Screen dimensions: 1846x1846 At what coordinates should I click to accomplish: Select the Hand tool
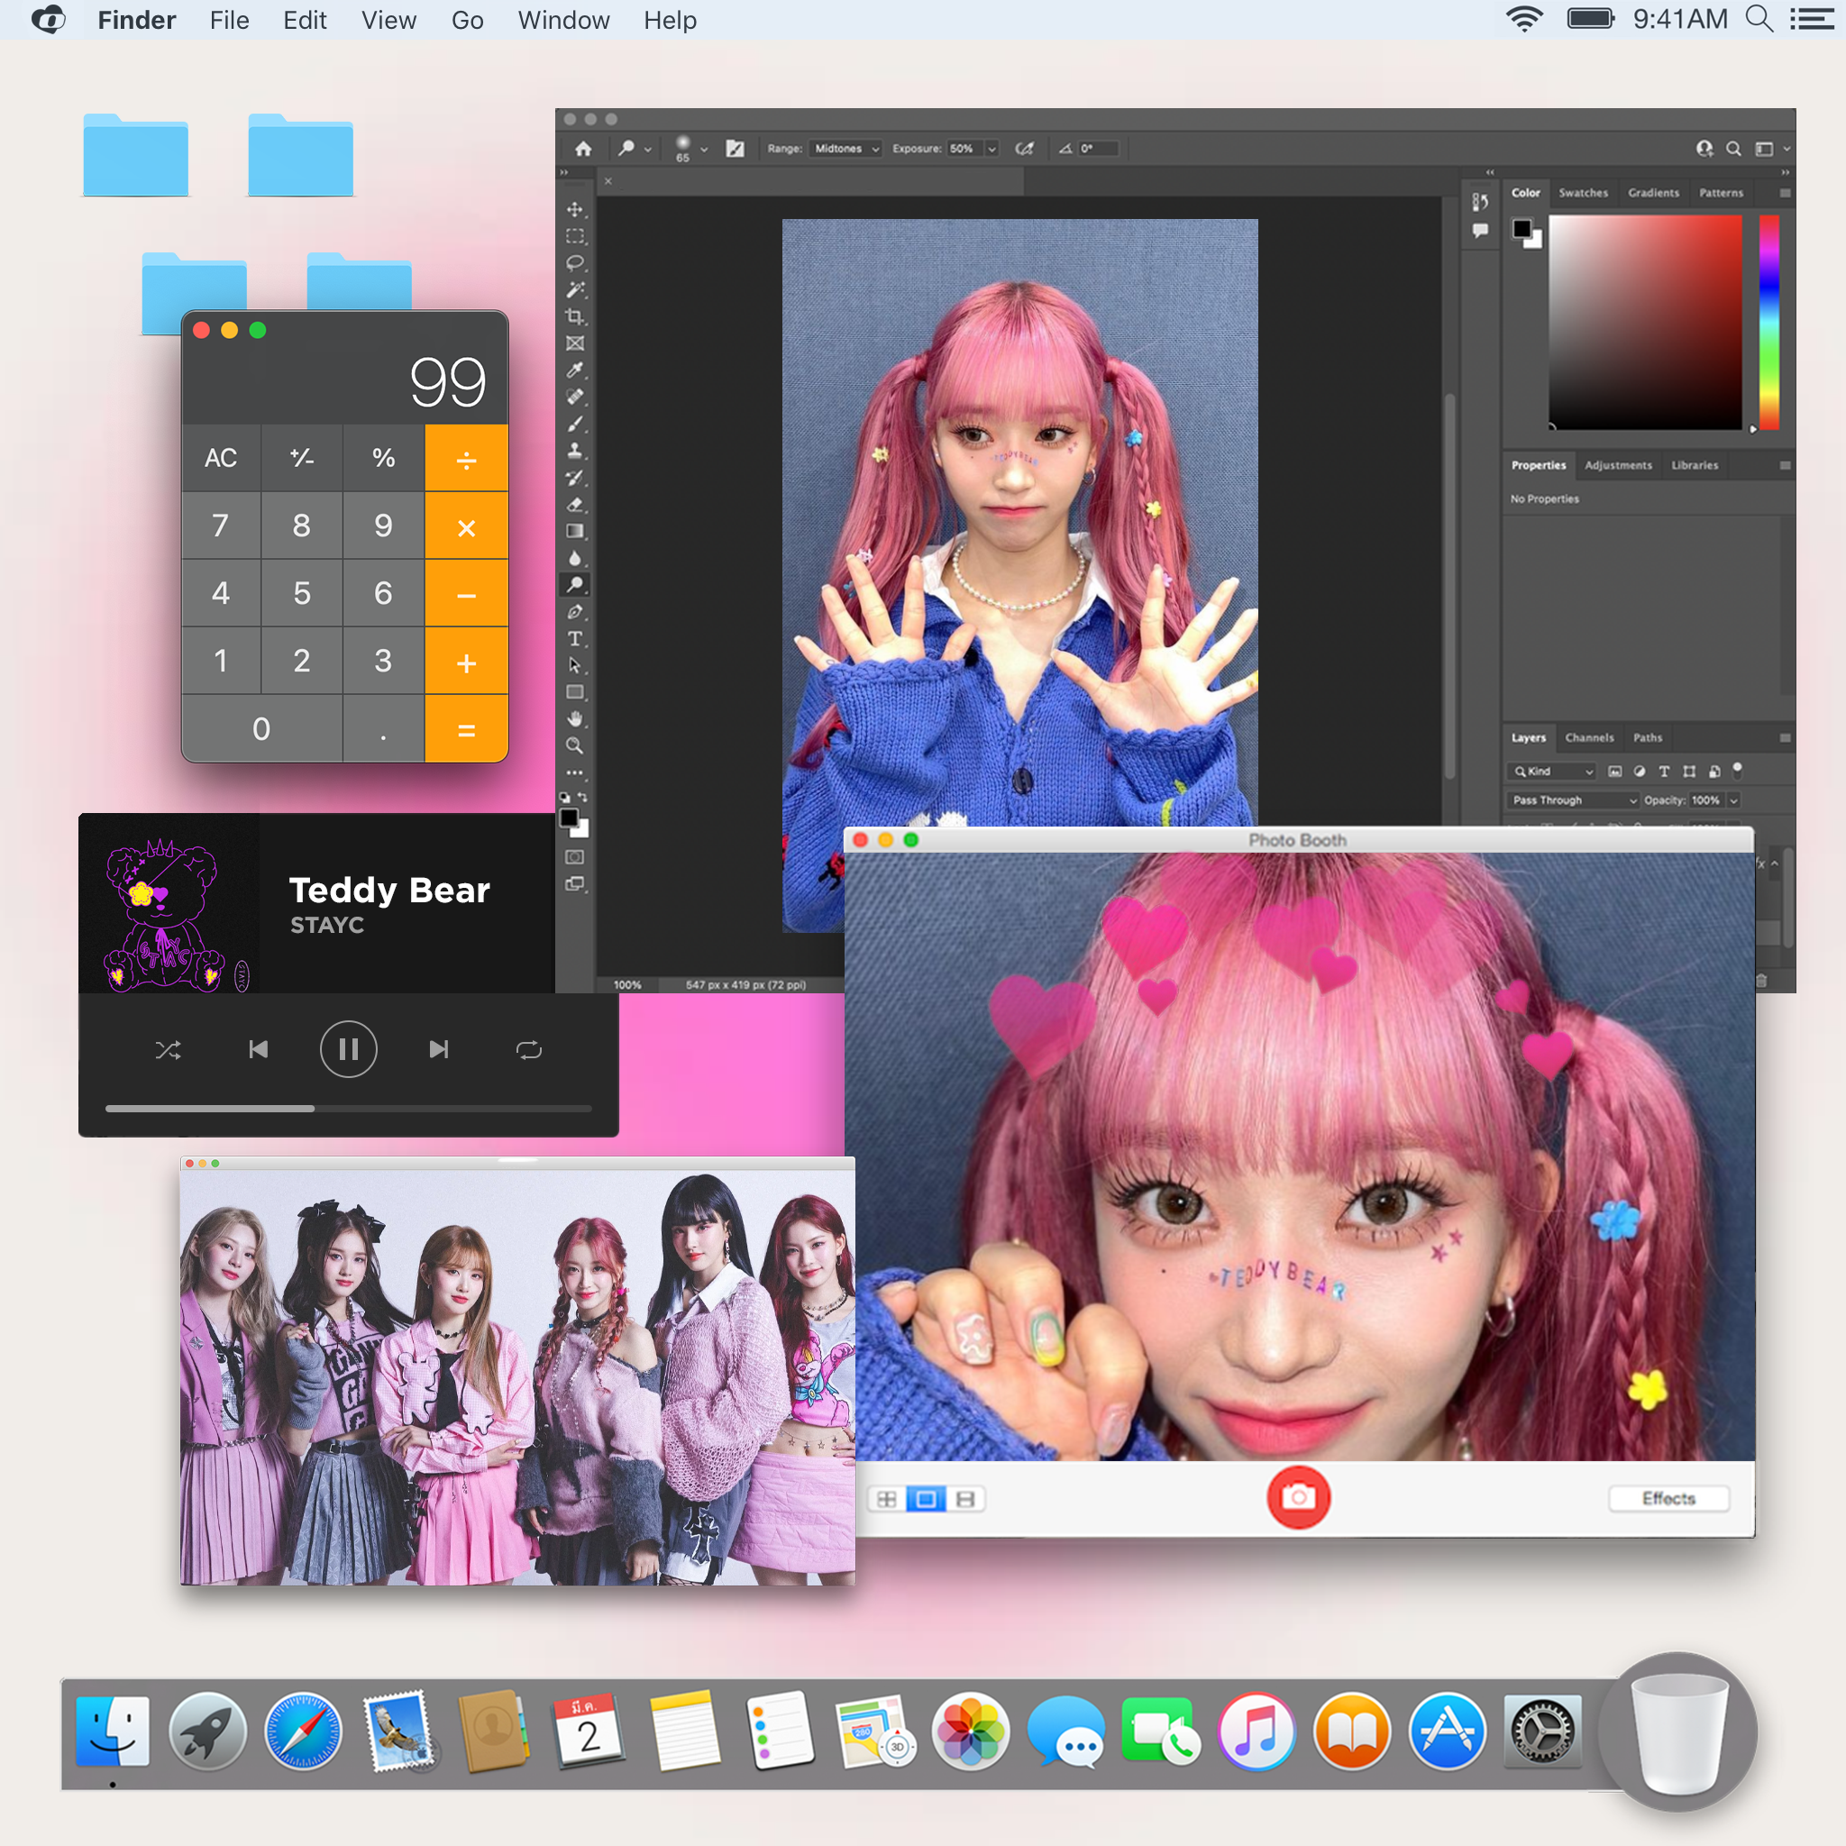click(x=574, y=718)
